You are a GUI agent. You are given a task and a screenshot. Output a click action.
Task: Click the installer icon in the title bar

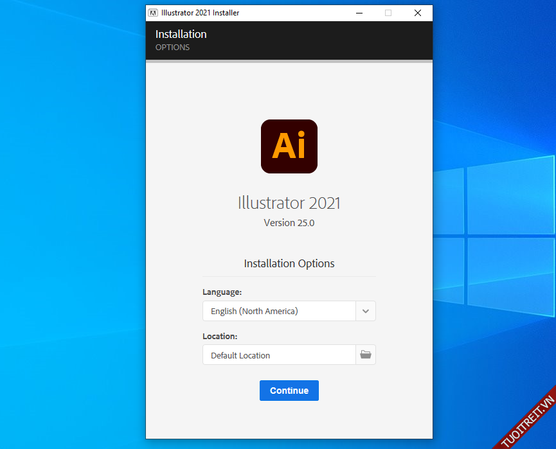point(153,13)
